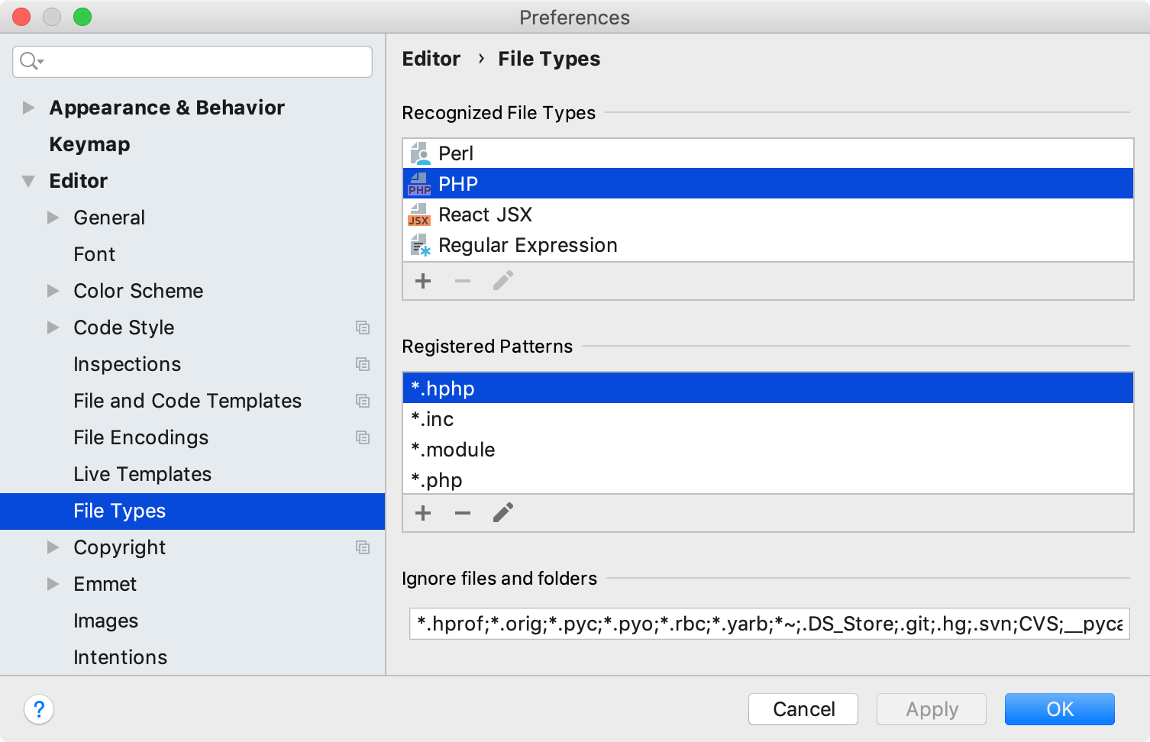Remove a recognized file type
Screen dimensions: 1150x742
[x=463, y=280]
